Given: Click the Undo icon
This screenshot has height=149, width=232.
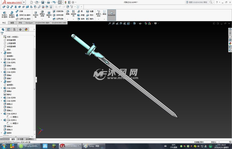Looking at the screenshot, I should pyautogui.click(x=54, y=2).
